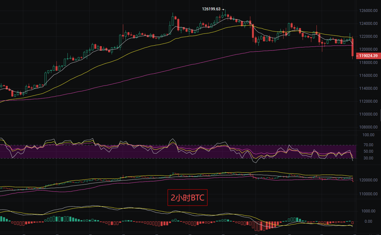Click the 126000.00 price axis label

tap(368, 11)
